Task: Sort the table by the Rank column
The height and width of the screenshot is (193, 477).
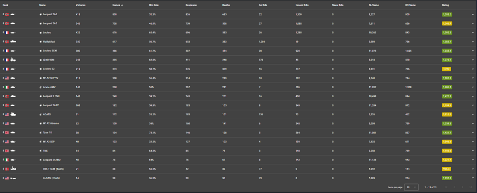Action: coord(5,5)
